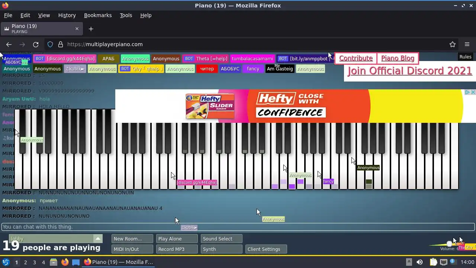Click the New Room... button
Viewport: 476px width, 268px height.
[x=132, y=239]
